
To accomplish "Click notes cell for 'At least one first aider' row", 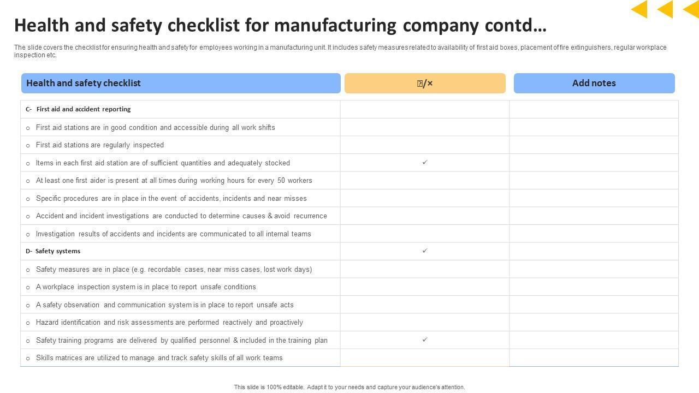I will (x=594, y=181).
